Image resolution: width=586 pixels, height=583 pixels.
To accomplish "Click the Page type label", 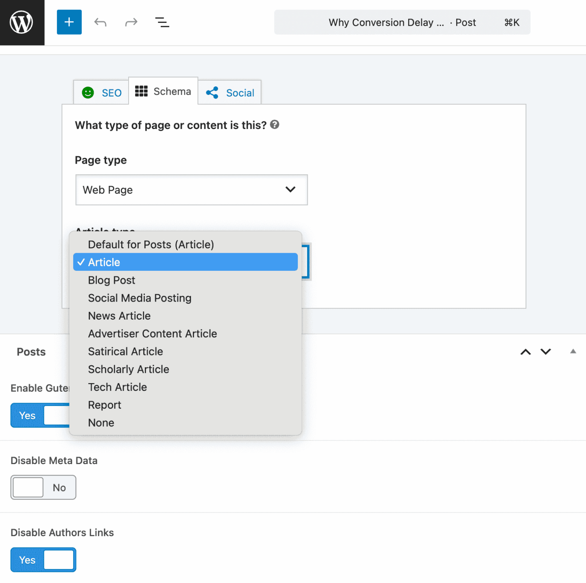I will [x=101, y=160].
